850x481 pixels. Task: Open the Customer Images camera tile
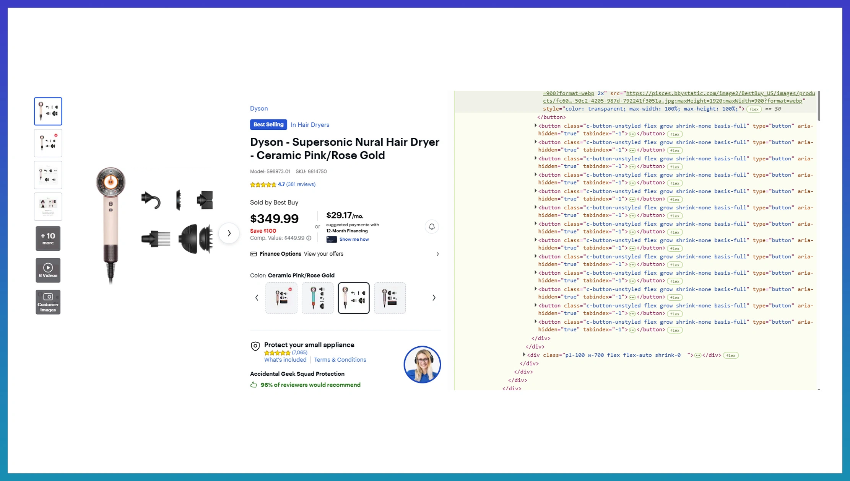[48, 302]
